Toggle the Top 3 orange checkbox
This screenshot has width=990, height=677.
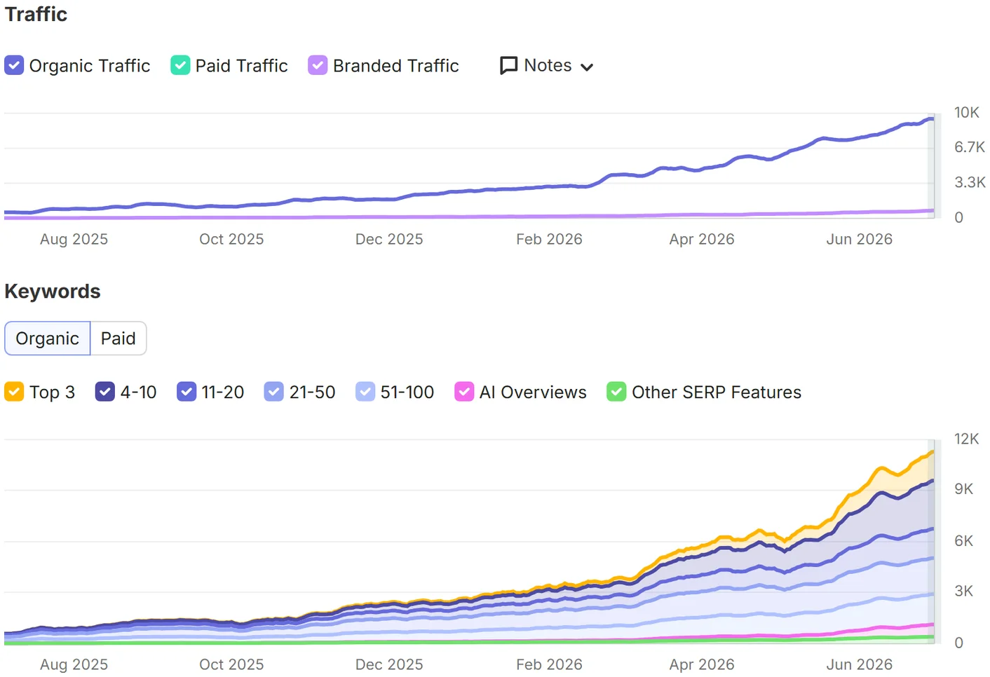pyautogui.click(x=14, y=392)
